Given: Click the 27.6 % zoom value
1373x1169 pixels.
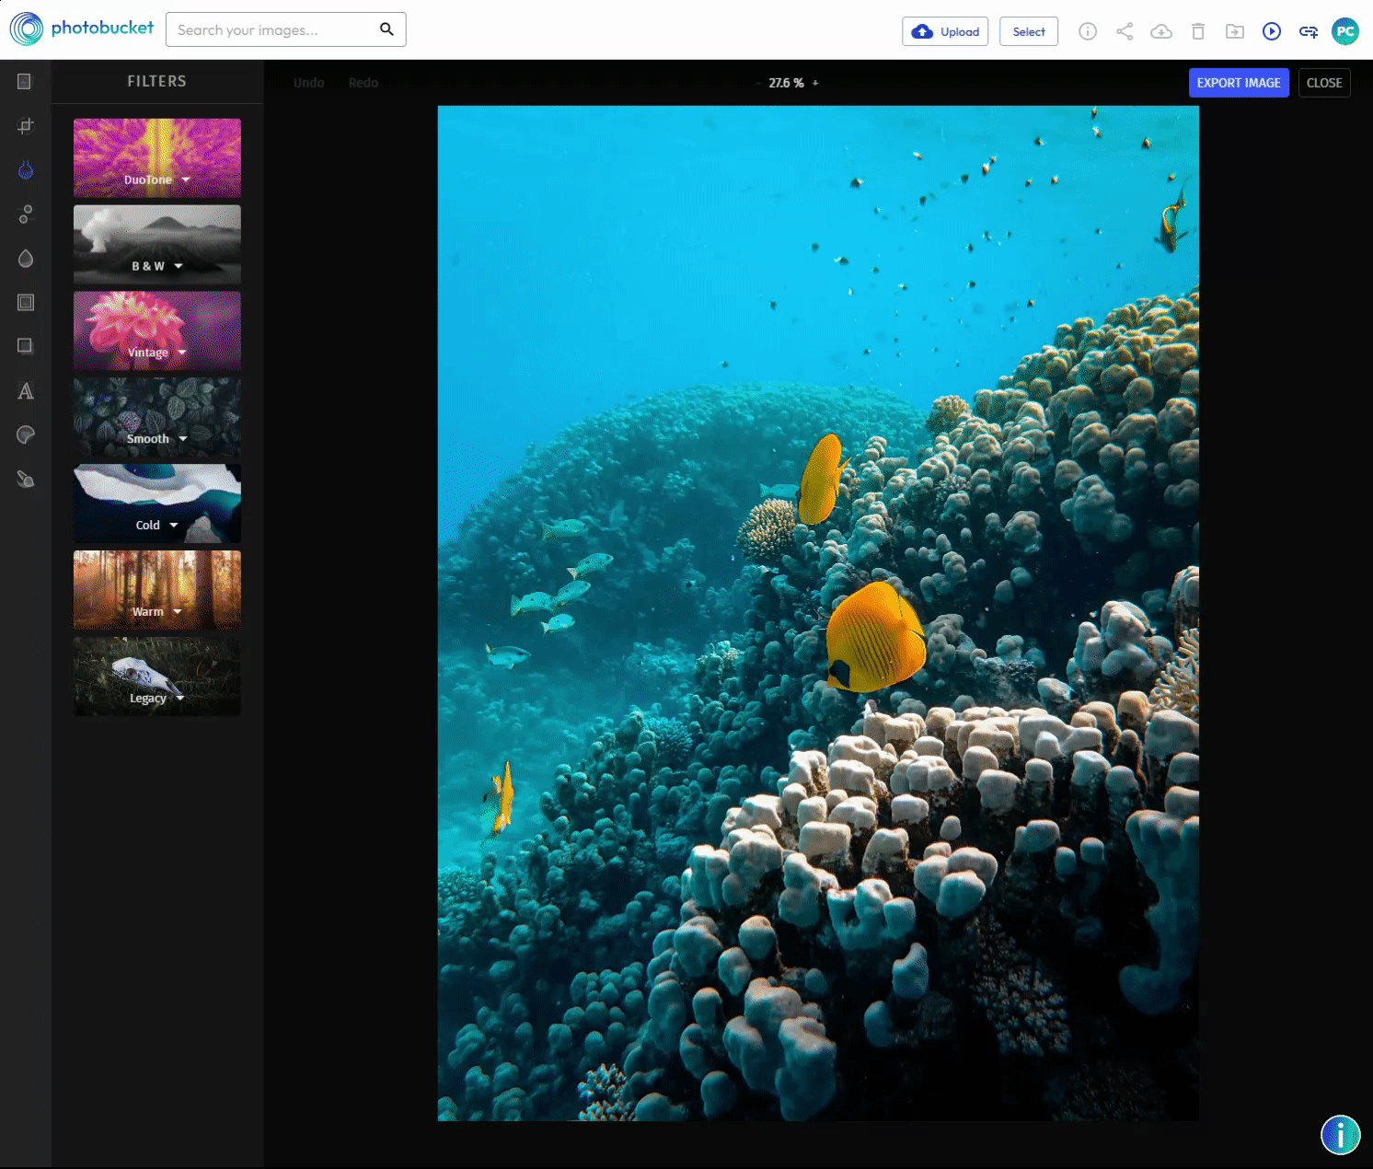Looking at the screenshot, I should [x=786, y=83].
